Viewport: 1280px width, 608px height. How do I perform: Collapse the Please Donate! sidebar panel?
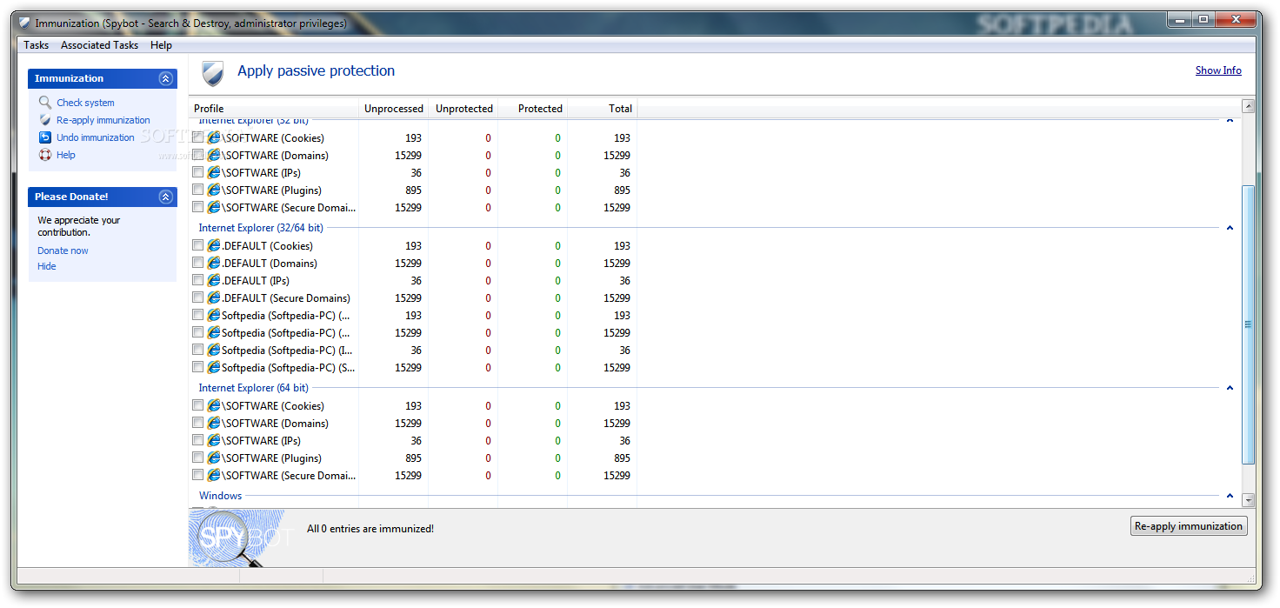(x=166, y=197)
